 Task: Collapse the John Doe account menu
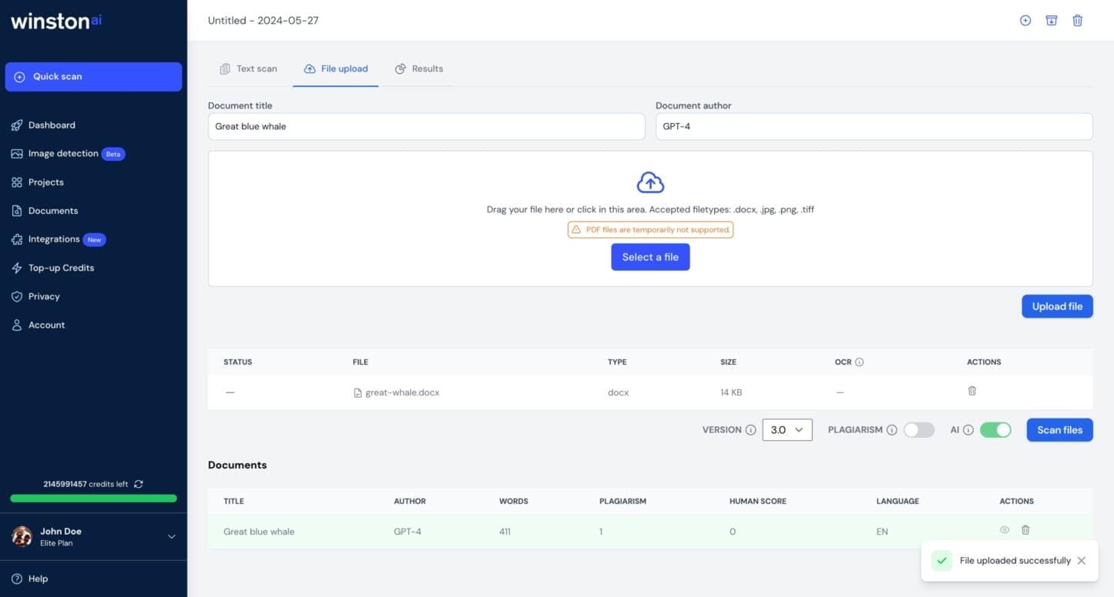(171, 537)
